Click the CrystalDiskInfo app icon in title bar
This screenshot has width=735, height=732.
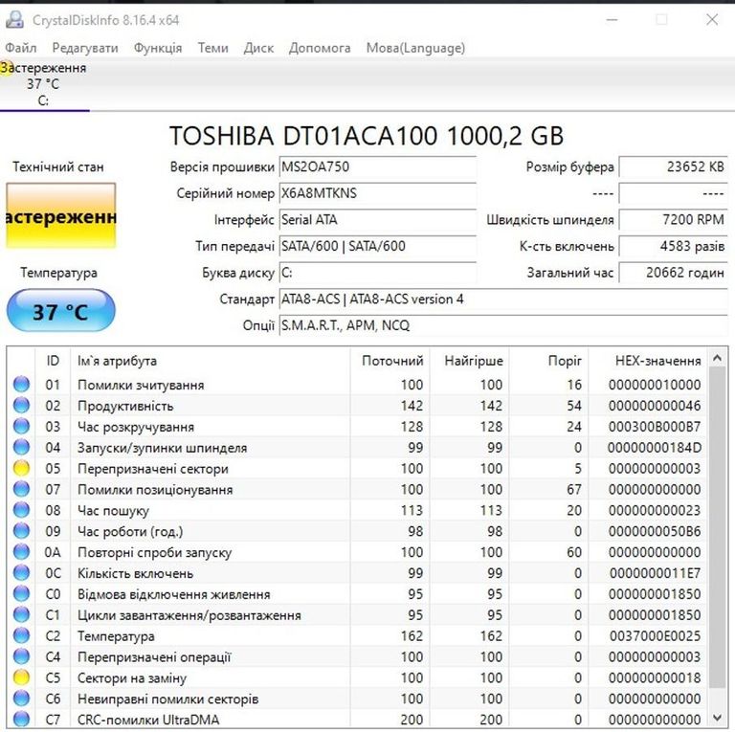(14, 20)
